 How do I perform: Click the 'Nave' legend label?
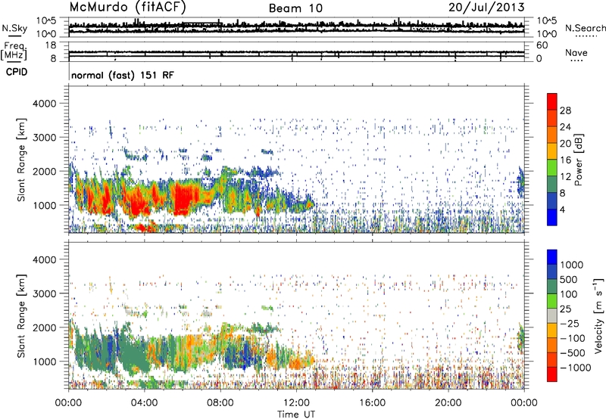coord(576,52)
